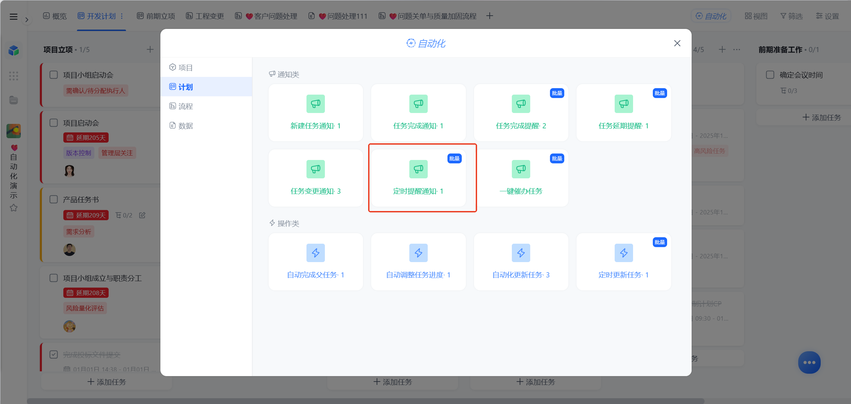Image resolution: width=851 pixels, height=404 pixels.
Task: Open 定时更新任务 lightning card
Action: click(x=624, y=262)
